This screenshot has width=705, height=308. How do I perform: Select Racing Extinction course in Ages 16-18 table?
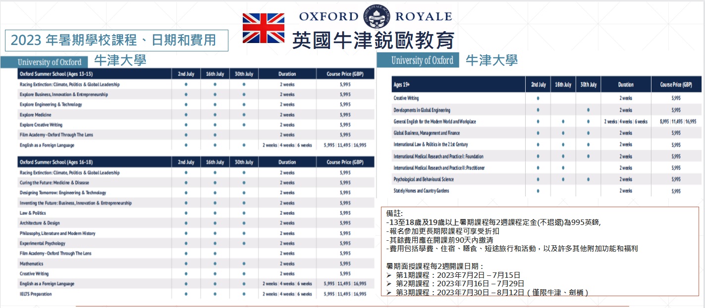tap(69, 173)
